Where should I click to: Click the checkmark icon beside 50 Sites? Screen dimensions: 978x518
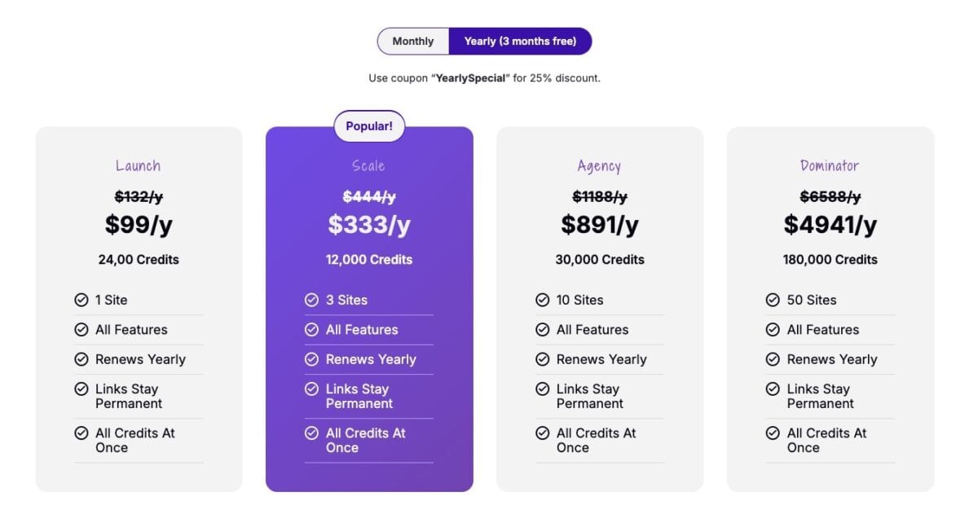coord(773,300)
